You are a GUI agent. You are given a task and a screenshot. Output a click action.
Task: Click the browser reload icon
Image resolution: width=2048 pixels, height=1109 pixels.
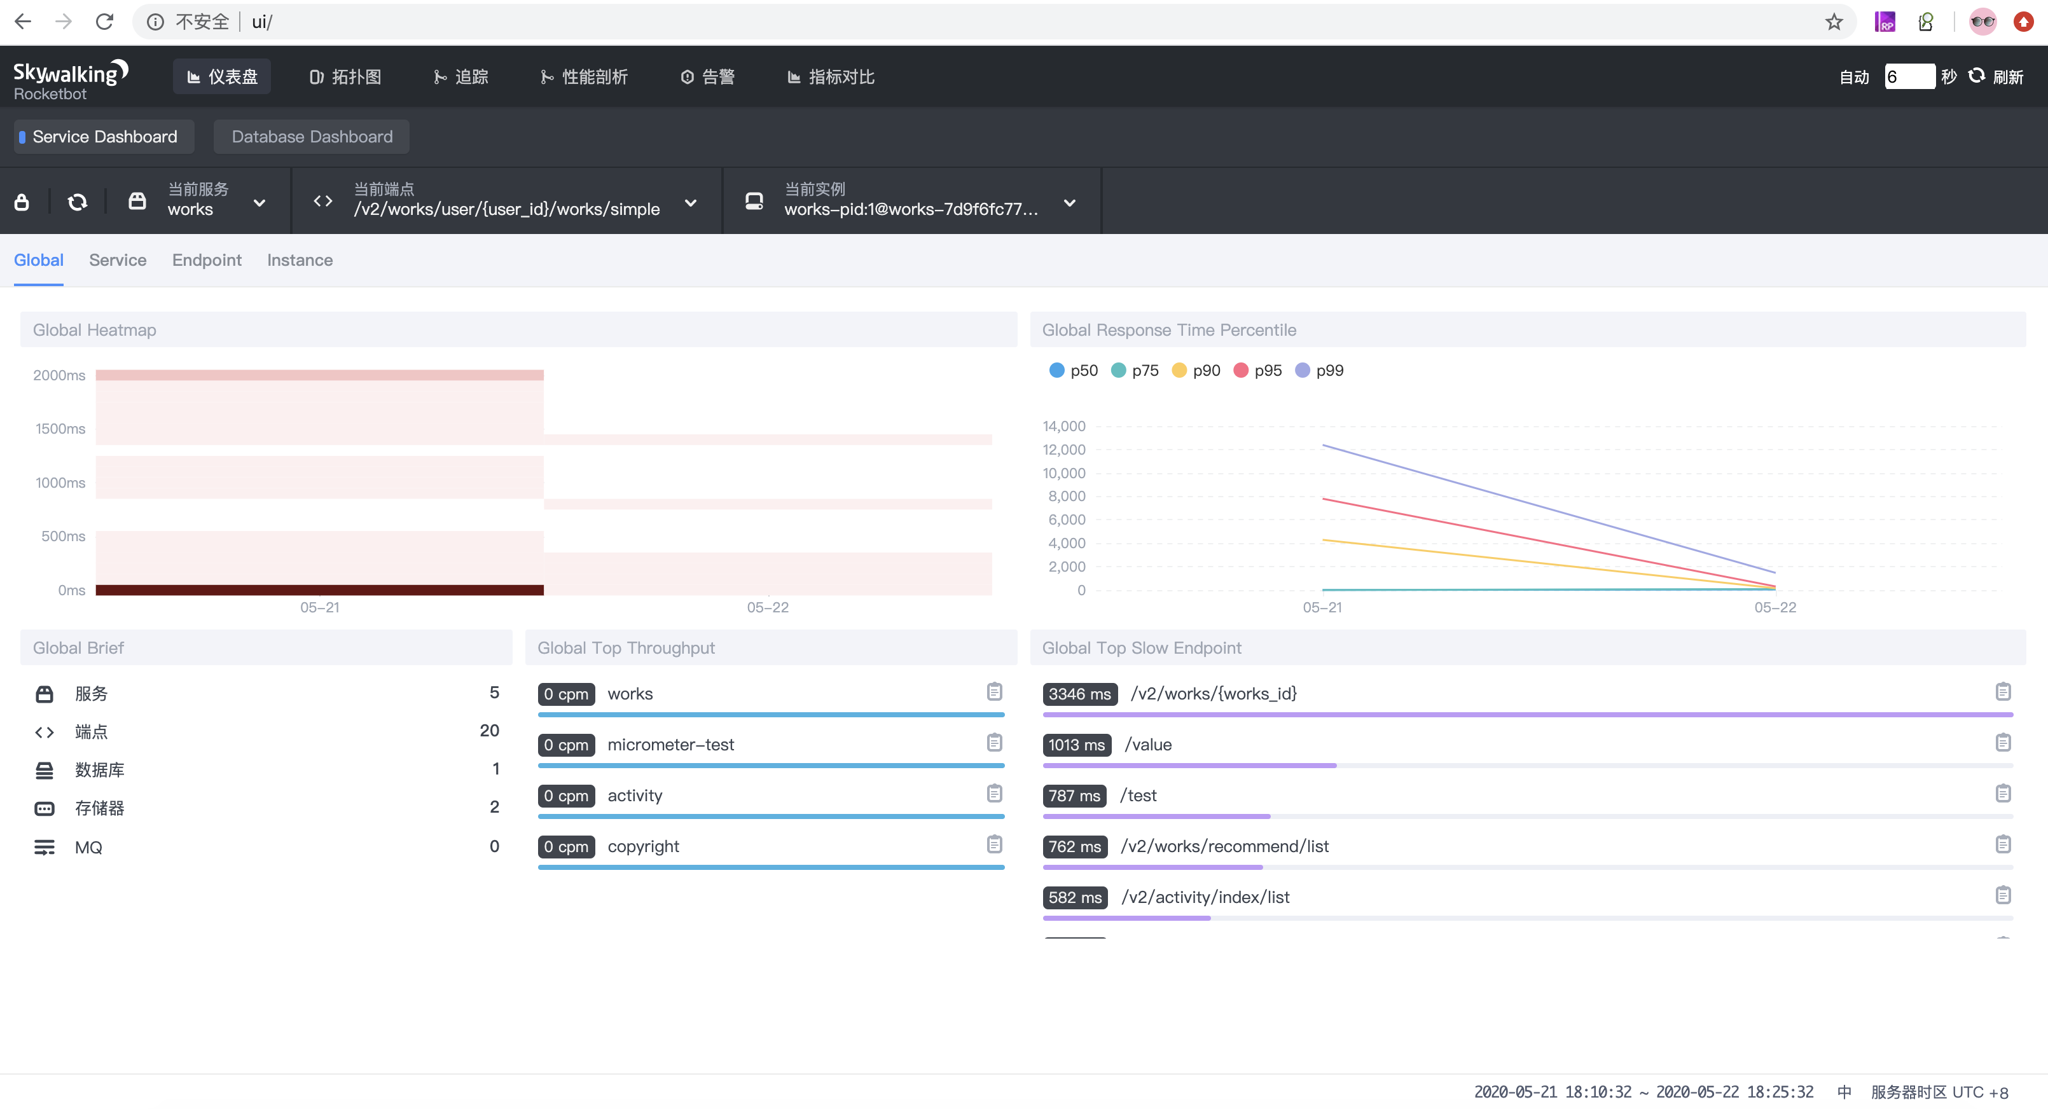pyautogui.click(x=104, y=22)
